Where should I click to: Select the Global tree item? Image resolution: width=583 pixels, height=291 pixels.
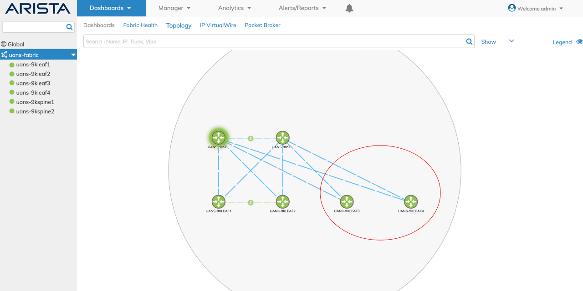tap(16, 44)
